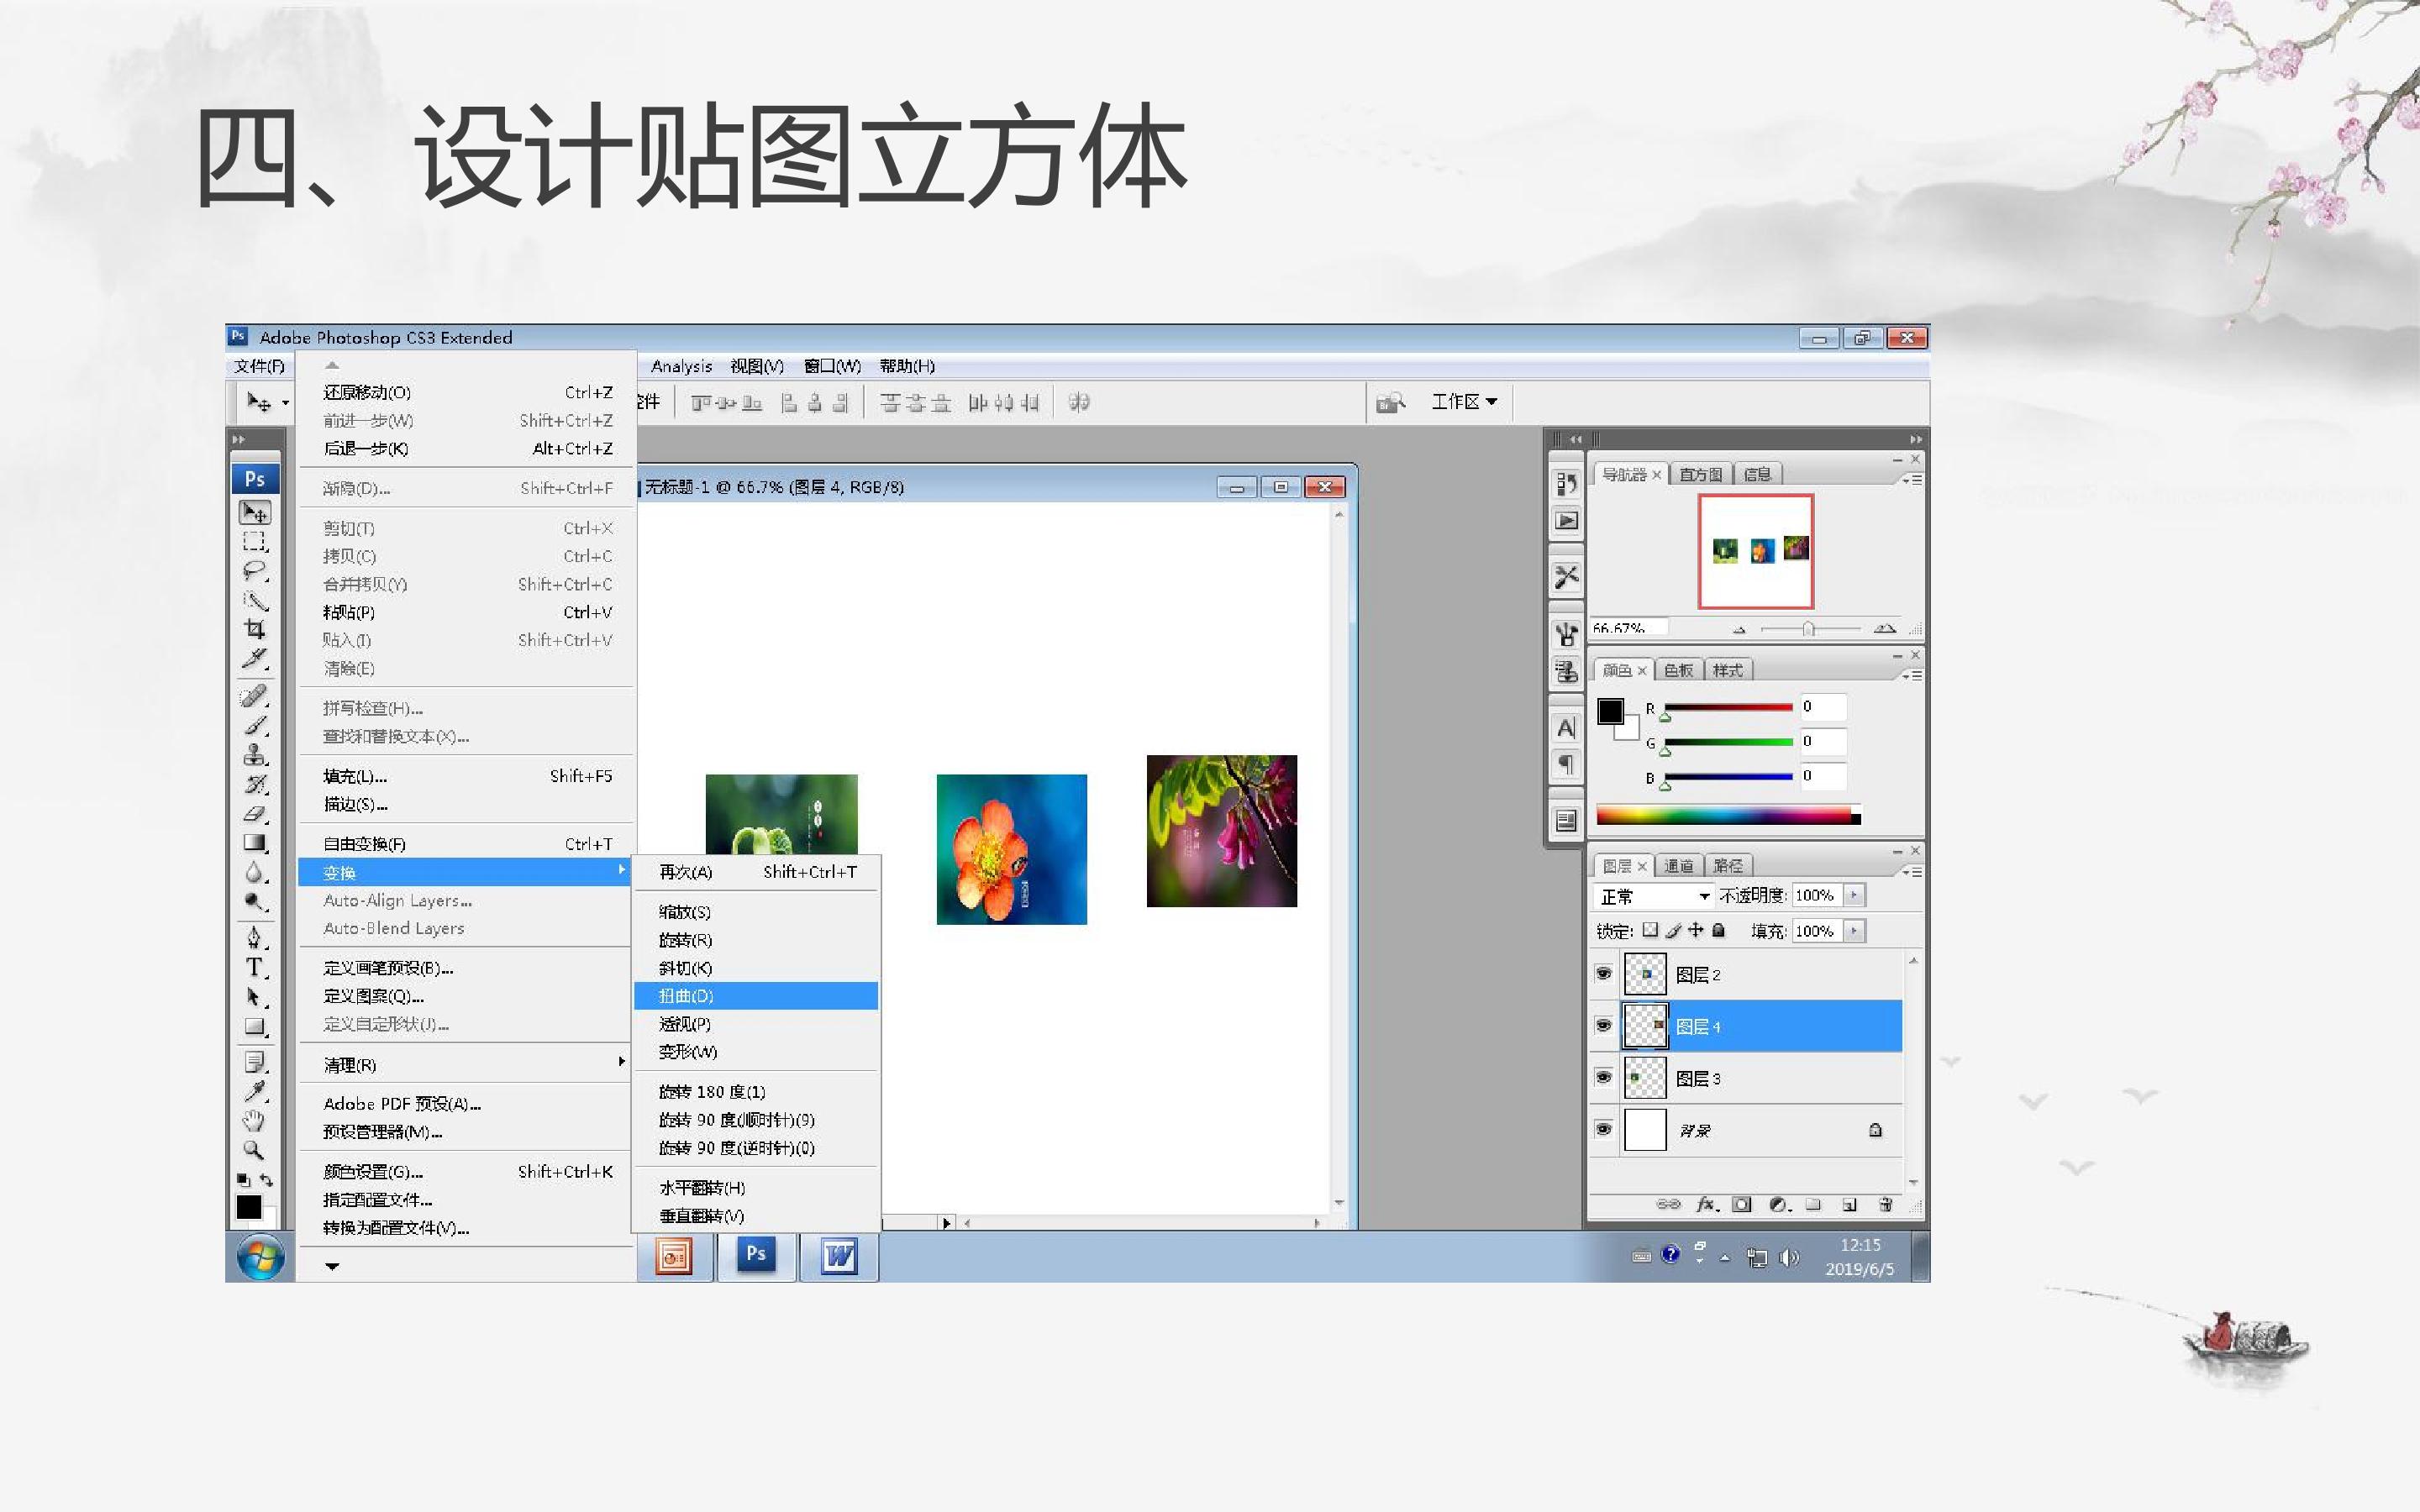Viewport: 2420px width, 1512px height.
Task: Select the Pen tool
Action: [255, 938]
